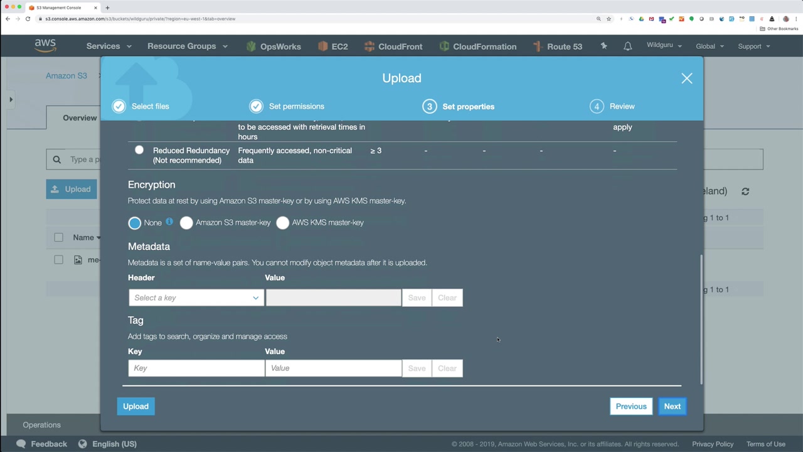Screen dimensions: 803x452
Task: Open the Terms of Use link
Action: 765,444
